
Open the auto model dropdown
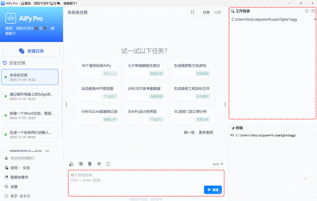[x=217, y=164]
